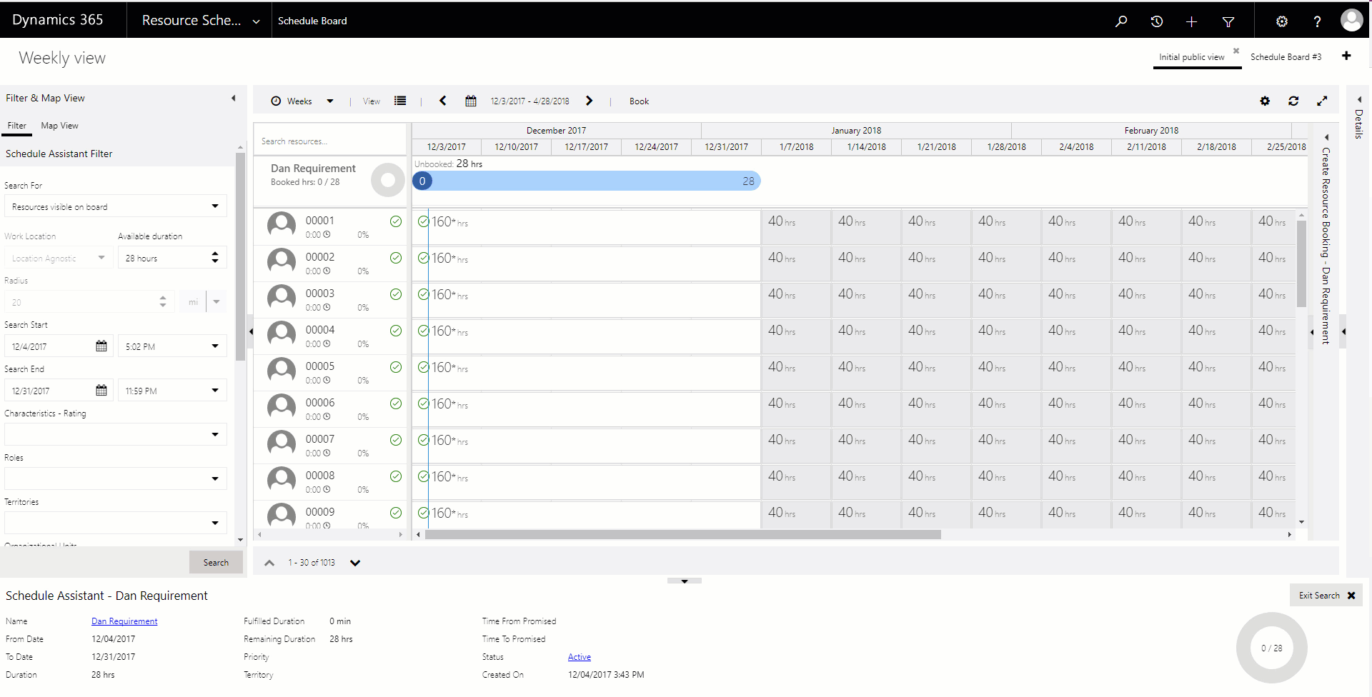
Task: Open schedule board settings gear
Action: point(1265,101)
